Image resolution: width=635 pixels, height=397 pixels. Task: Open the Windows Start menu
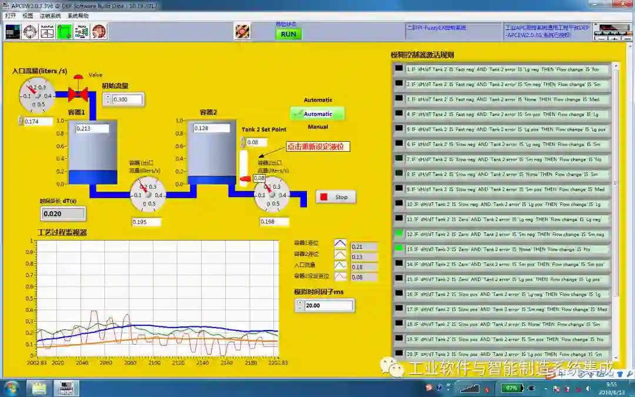11,388
